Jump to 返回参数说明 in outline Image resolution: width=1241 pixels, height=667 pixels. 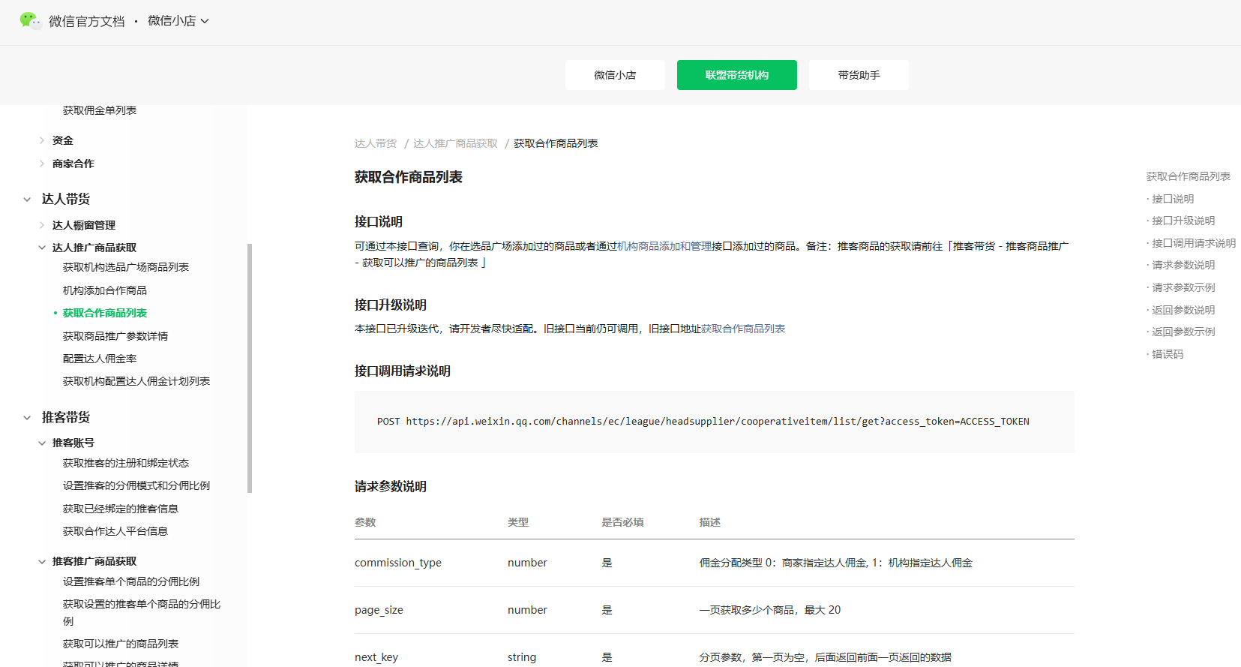(1183, 310)
